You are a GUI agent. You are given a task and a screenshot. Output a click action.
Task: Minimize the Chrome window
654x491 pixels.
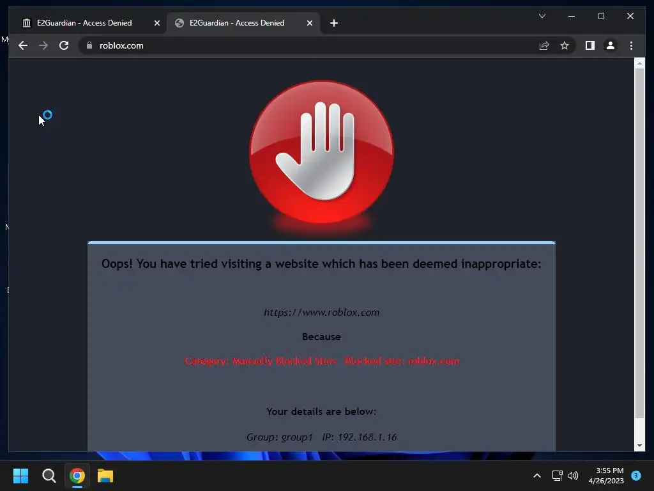pyautogui.click(x=572, y=16)
